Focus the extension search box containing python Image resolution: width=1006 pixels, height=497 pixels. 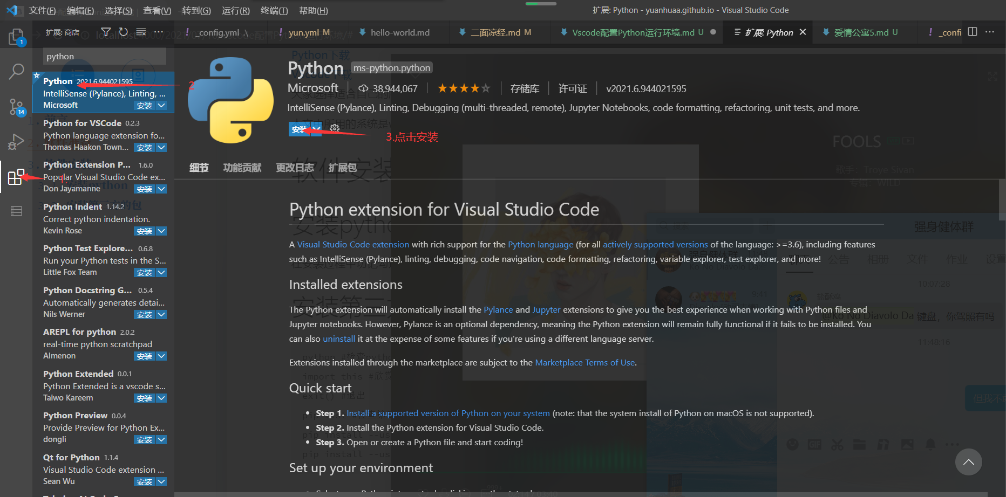coord(105,56)
